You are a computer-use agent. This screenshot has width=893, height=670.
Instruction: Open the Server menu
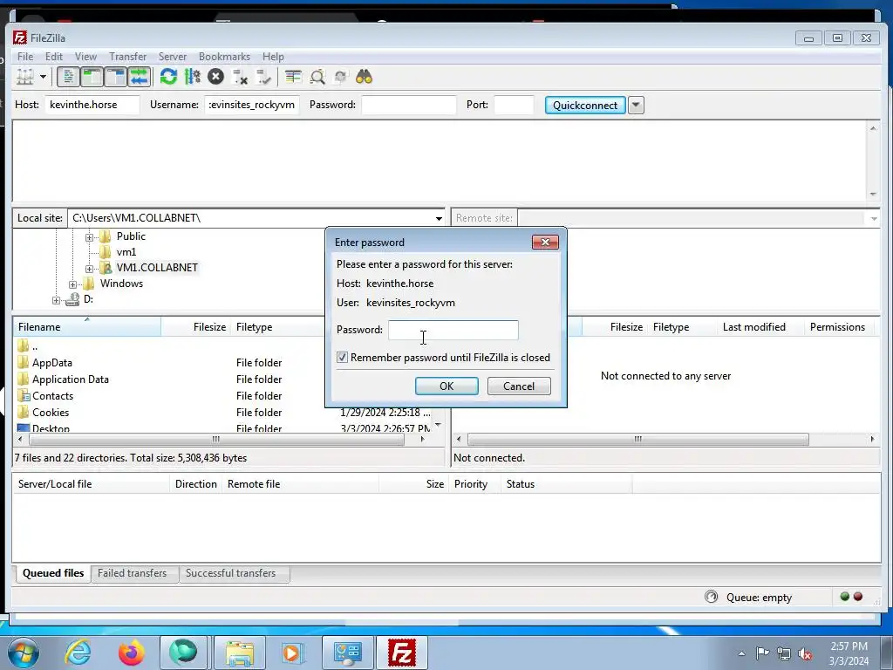pos(173,57)
